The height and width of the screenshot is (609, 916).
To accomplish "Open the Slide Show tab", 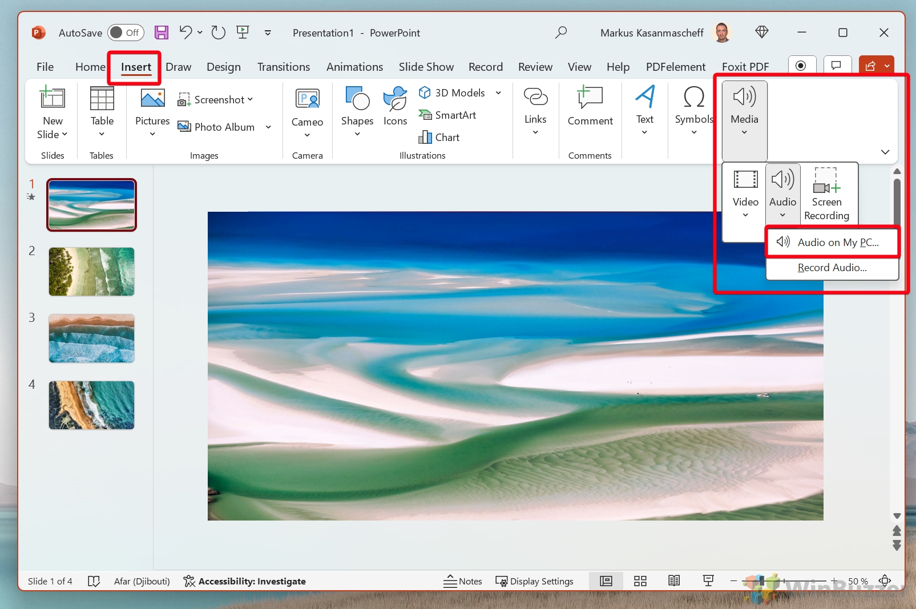I will [x=426, y=67].
